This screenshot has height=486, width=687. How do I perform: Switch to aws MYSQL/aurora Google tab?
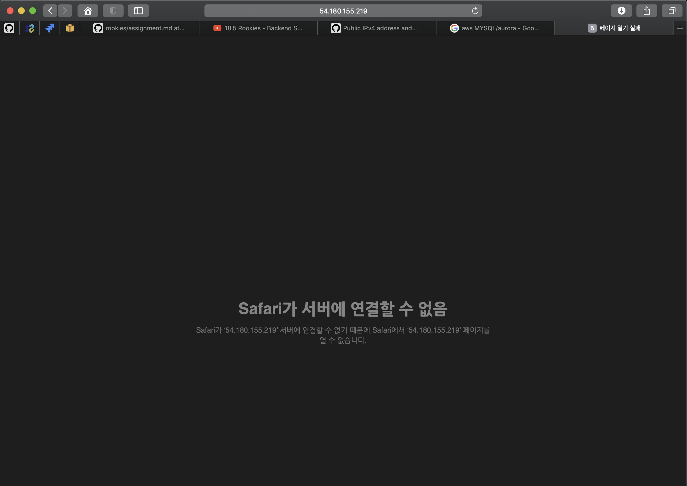pos(495,28)
